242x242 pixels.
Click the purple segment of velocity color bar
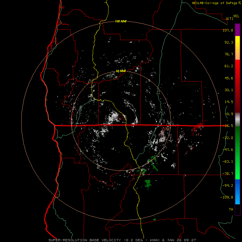[x=237, y=30]
